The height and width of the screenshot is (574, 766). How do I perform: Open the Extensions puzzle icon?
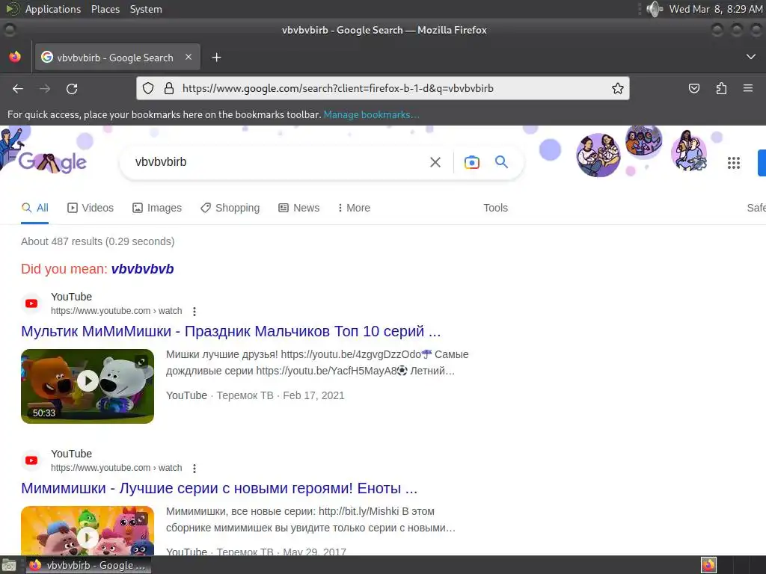(x=721, y=88)
